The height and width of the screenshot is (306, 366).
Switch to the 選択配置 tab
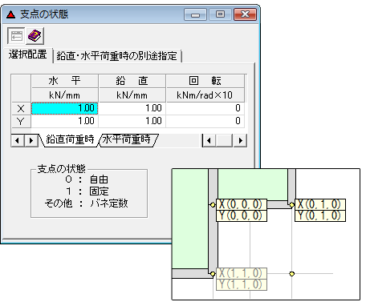[28, 54]
